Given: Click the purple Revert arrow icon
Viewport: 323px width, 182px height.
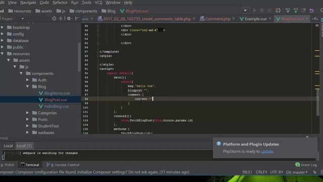Looking at the screenshot, I should (x=311, y=10).
